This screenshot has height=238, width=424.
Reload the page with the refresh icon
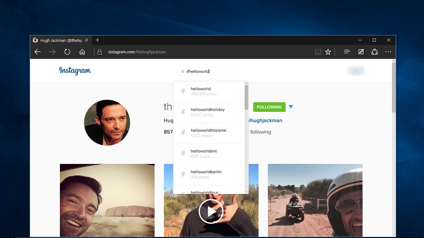point(67,52)
